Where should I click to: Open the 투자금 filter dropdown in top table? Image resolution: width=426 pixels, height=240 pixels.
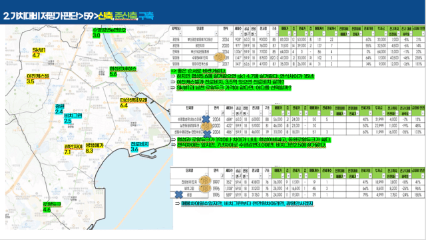pyautogui.click(x=385, y=33)
